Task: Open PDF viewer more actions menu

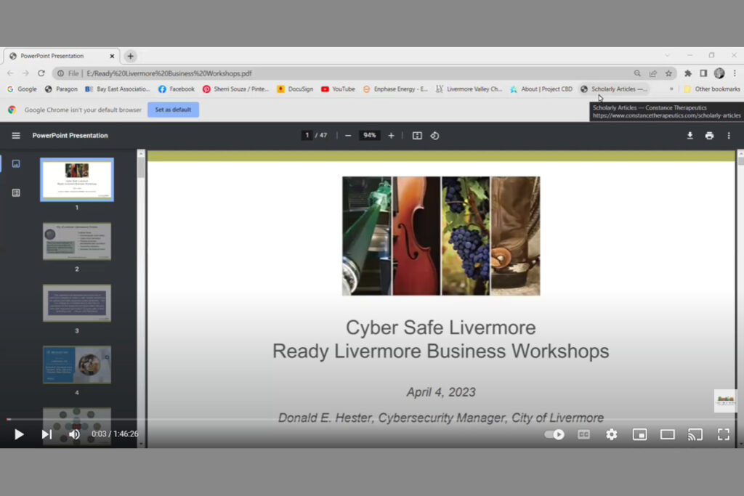Action: pyautogui.click(x=729, y=136)
